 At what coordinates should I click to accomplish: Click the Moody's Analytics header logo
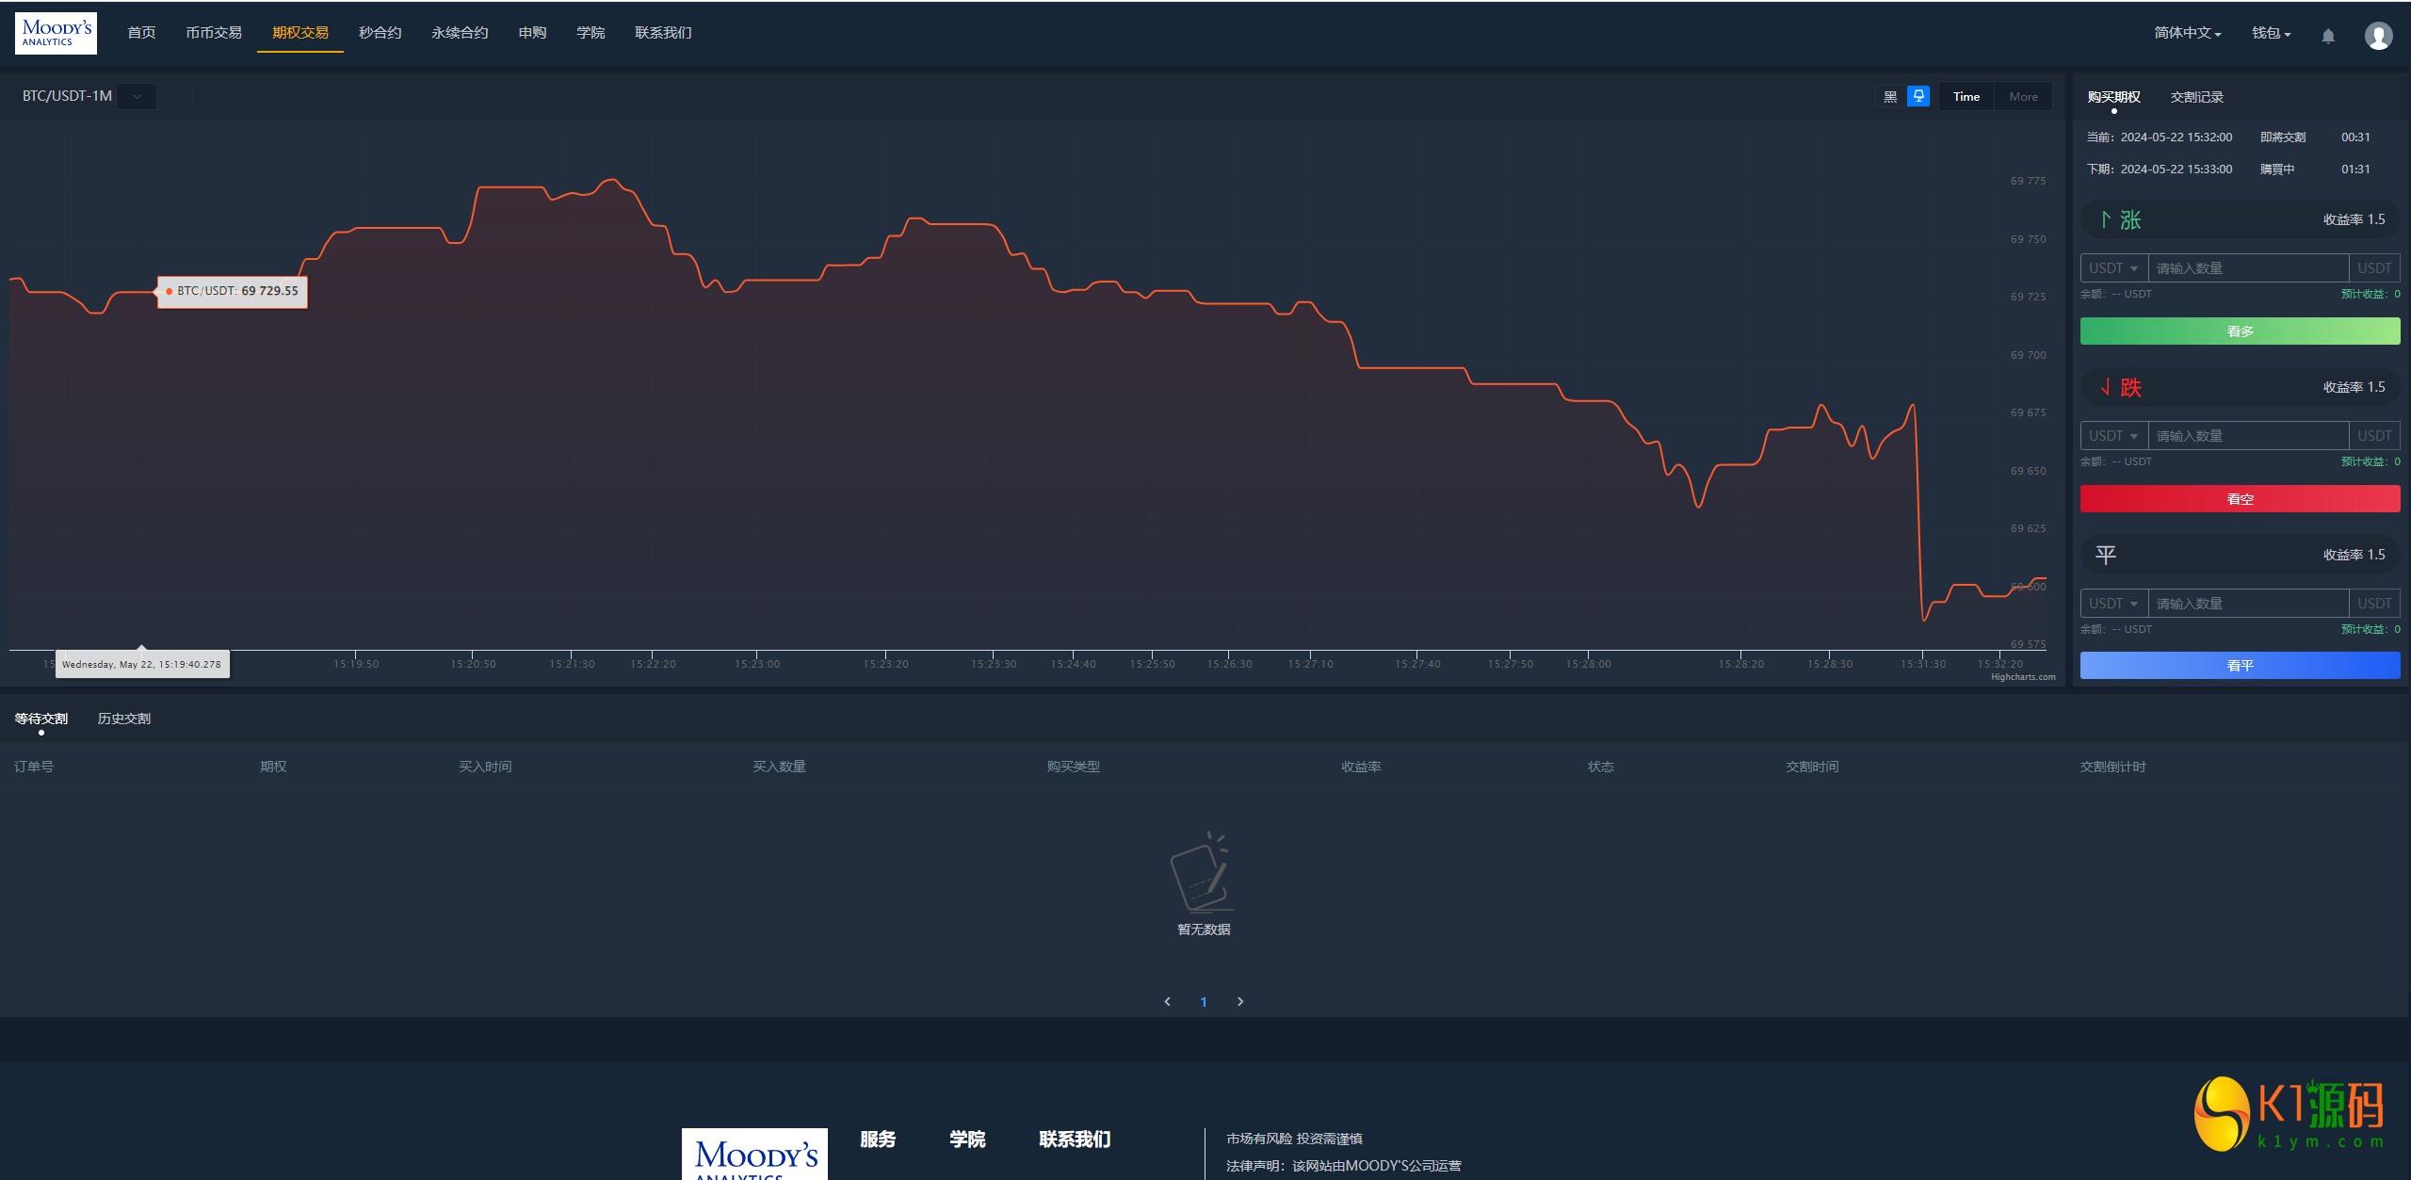pos(56,33)
